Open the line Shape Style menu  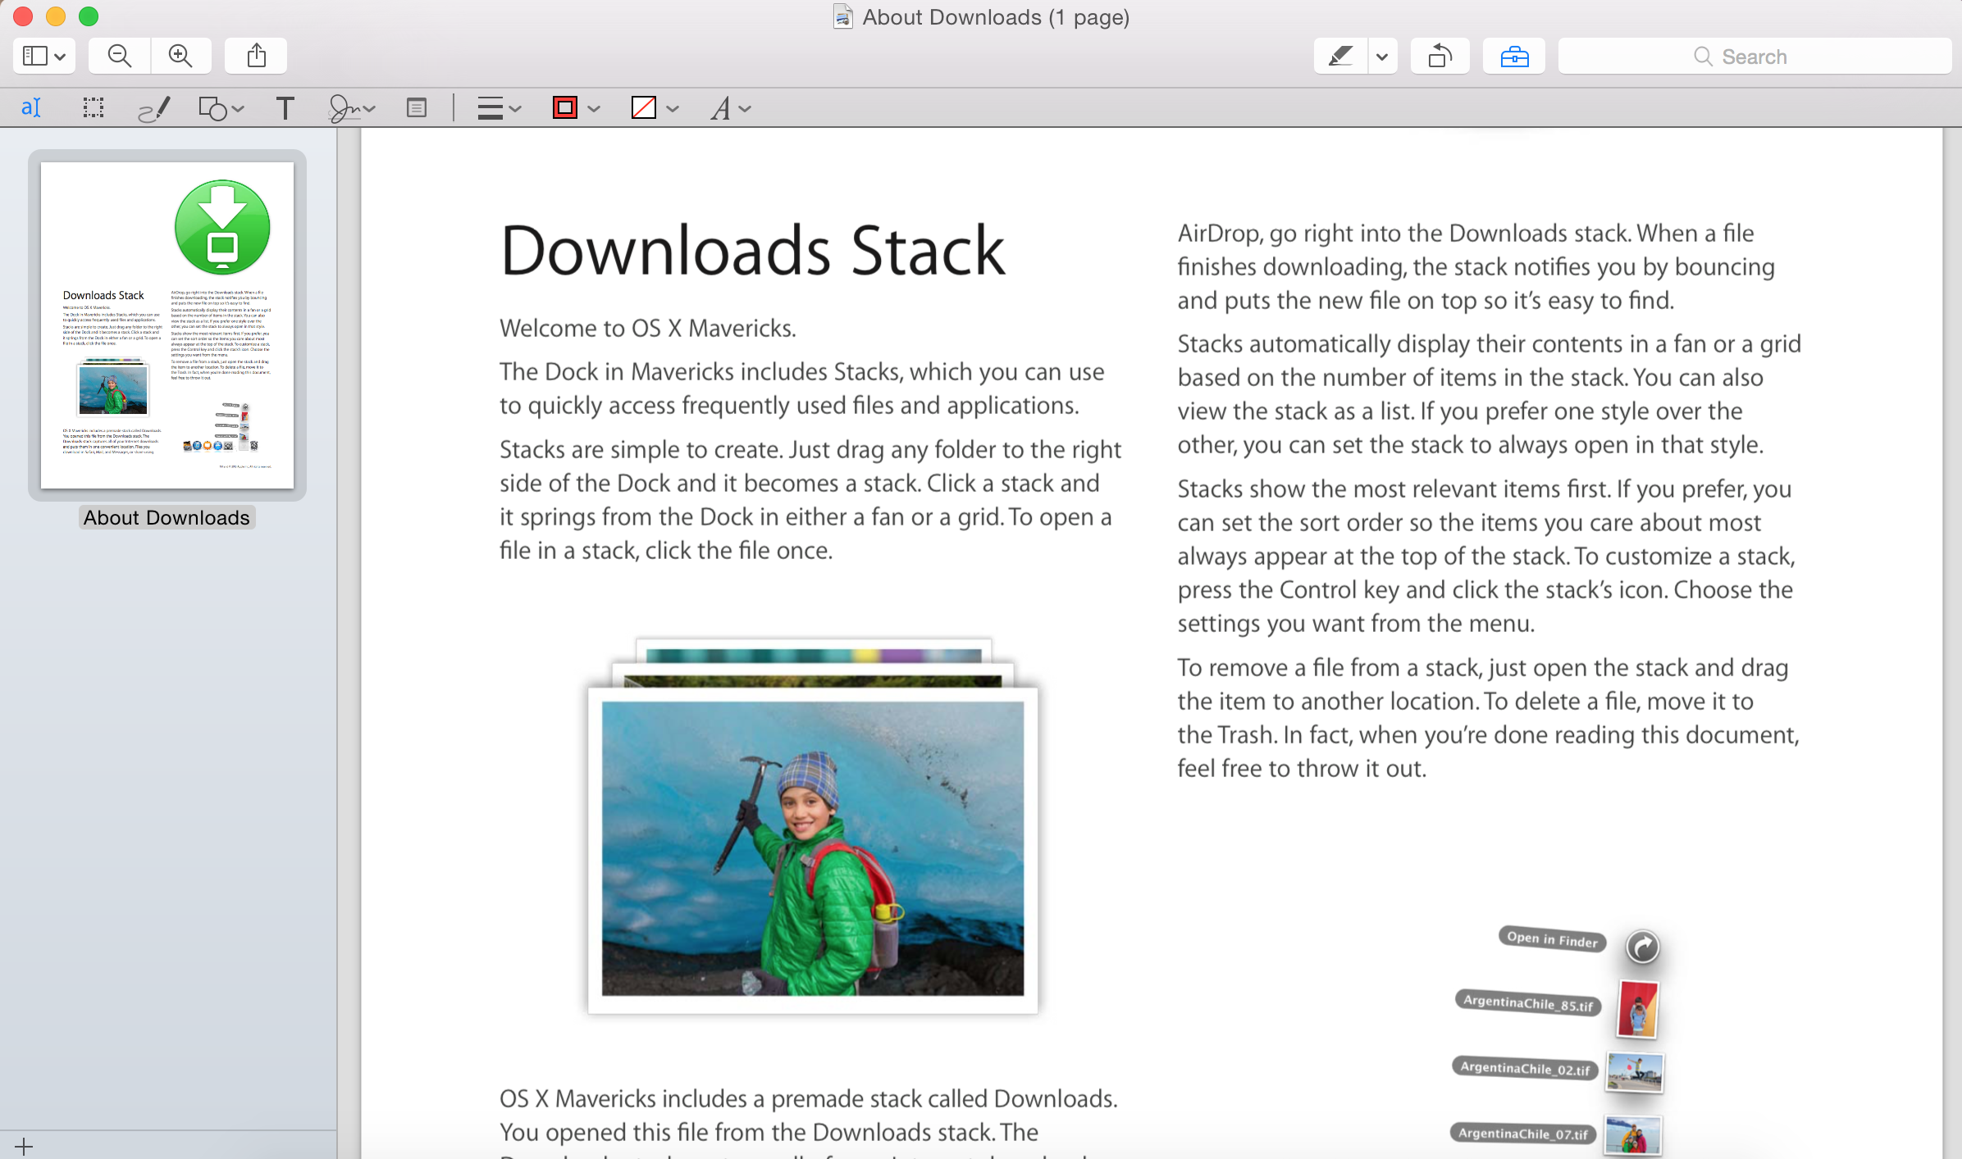point(499,108)
